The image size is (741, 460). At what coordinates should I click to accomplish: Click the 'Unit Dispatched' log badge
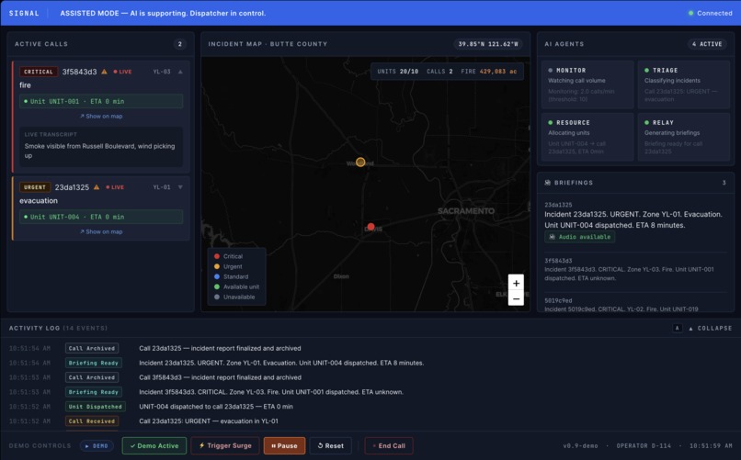95,407
